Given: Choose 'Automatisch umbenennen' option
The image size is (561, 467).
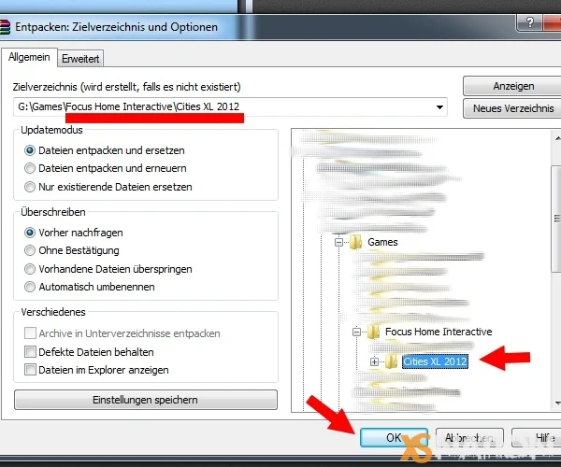Looking at the screenshot, I should point(30,287).
